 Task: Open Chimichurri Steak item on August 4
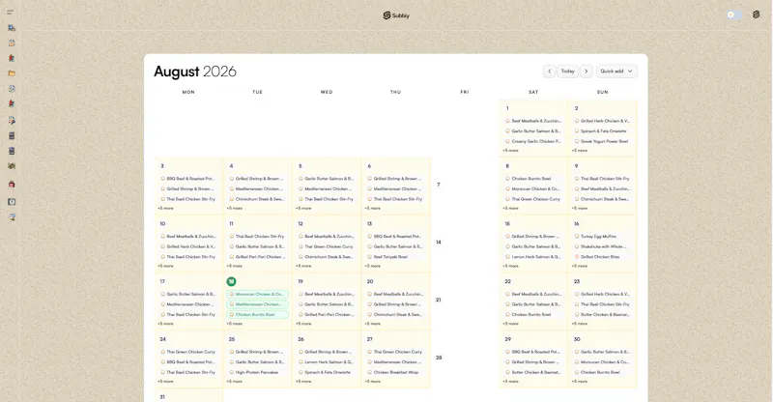(x=257, y=199)
